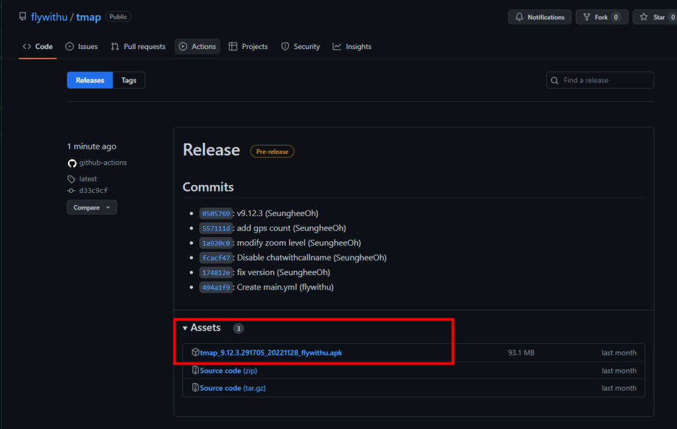Screen dimensions: 677x429
Task: Focus the Find a release search field
Action: tap(605, 81)
